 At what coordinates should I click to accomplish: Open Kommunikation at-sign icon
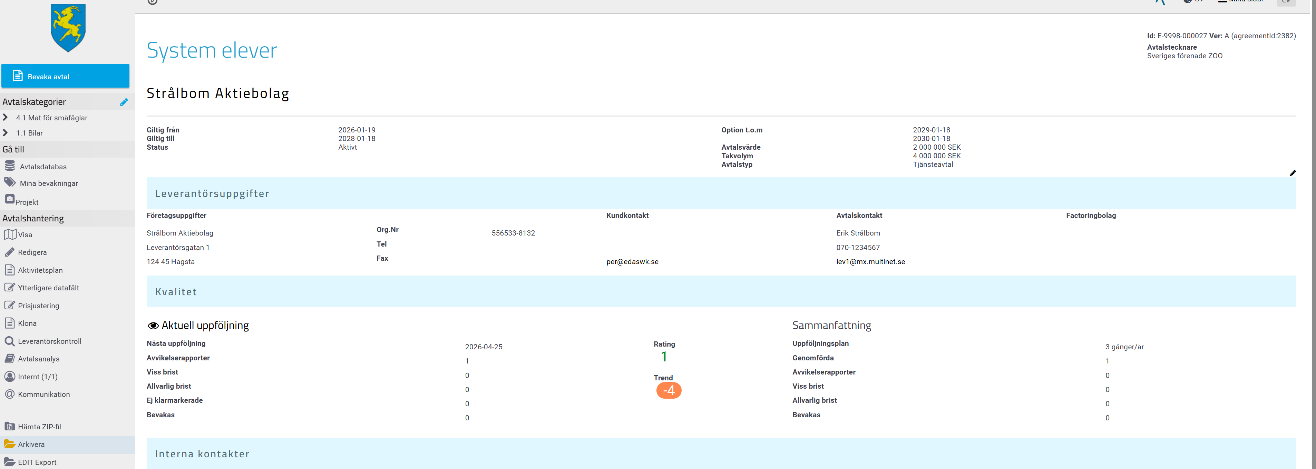9,394
